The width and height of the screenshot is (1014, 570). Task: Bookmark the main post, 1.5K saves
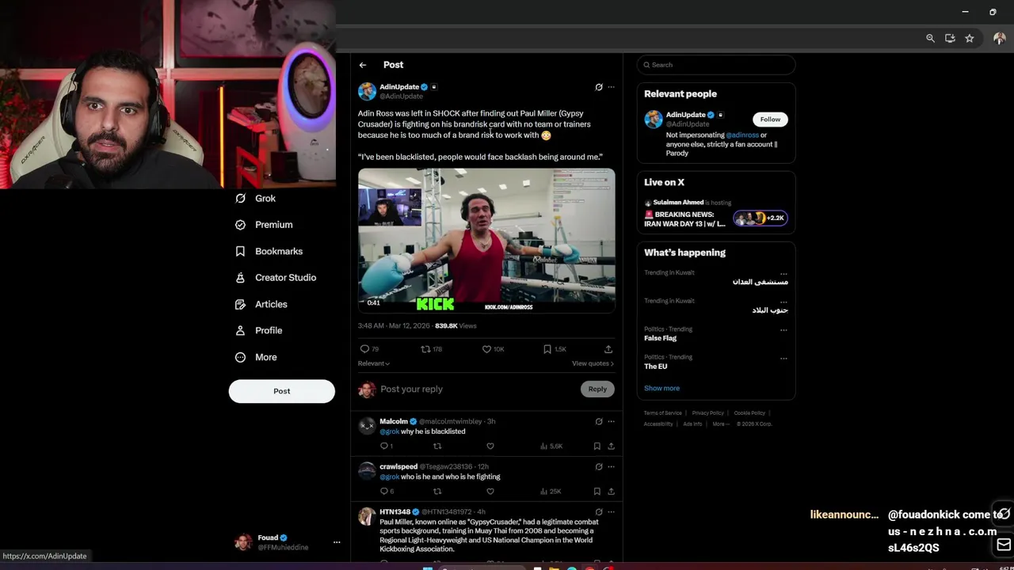click(555, 349)
